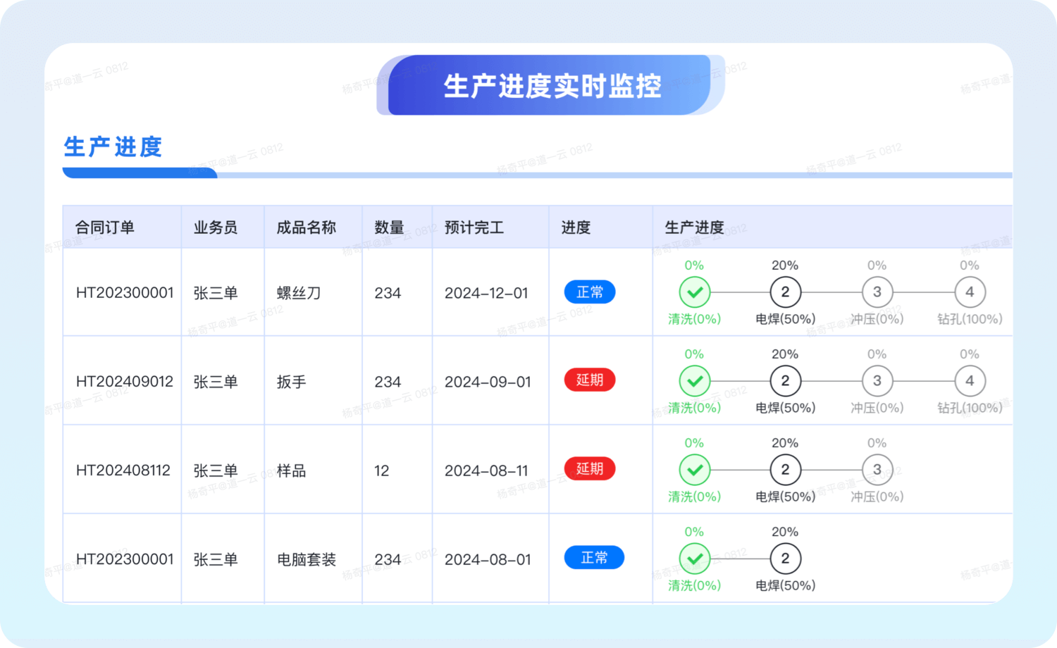Click the 生产进度实时监控 title banner
Image resolution: width=1057 pixels, height=648 pixels.
pyautogui.click(x=552, y=86)
